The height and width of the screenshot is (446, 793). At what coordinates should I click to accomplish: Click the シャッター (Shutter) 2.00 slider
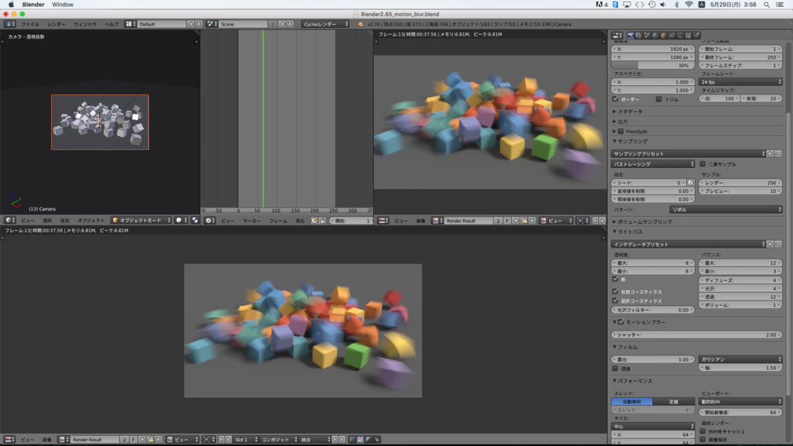(698, 334)
